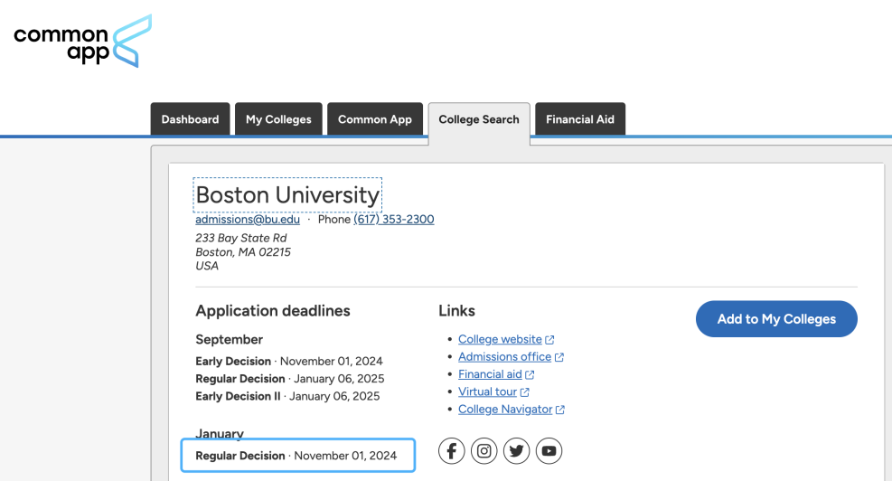Click external-link icon beside College Navigator
Viewport: 892px width, 481px height.
560,410
